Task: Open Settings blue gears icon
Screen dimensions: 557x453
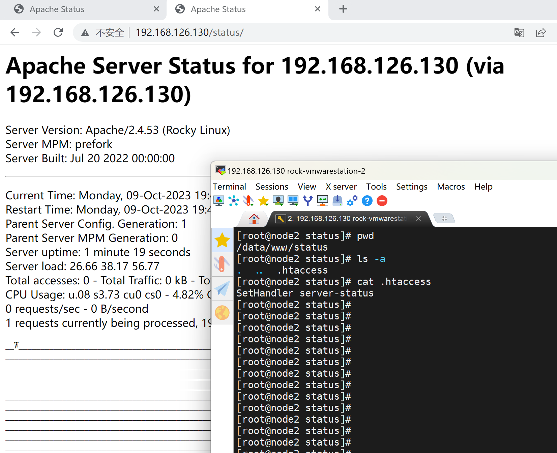Action: tap(352, 201)
